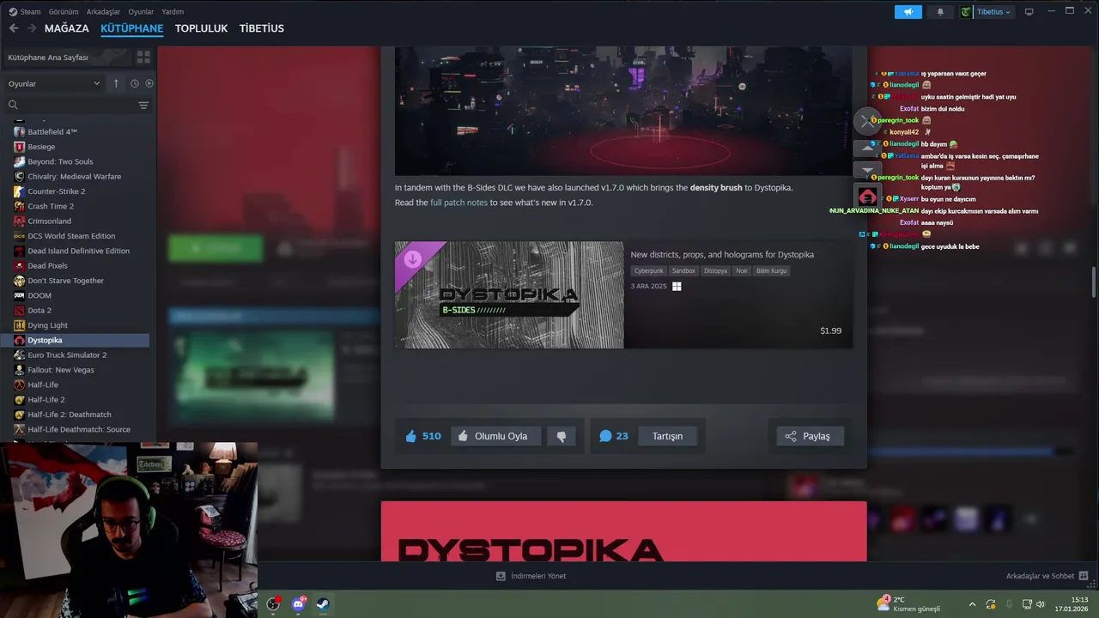Open the Tibetius account dropdown
Screen dimensions: 1099x618
(986, 12)
